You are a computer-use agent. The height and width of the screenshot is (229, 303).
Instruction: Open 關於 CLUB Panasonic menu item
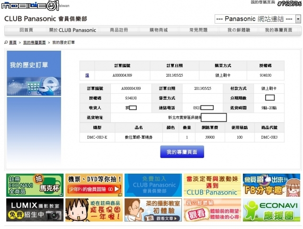(72, 30)
